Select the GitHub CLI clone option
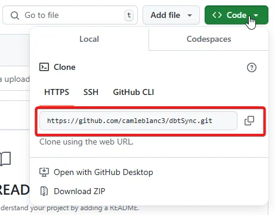Image resolution: width=275 pixels, height=215 pixels. coord(134,92)
